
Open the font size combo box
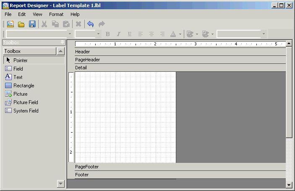(88, 34)
